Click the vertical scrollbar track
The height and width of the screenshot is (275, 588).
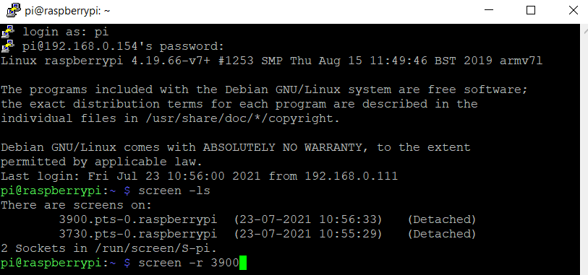pyautogui.click(x=584, y=154)
